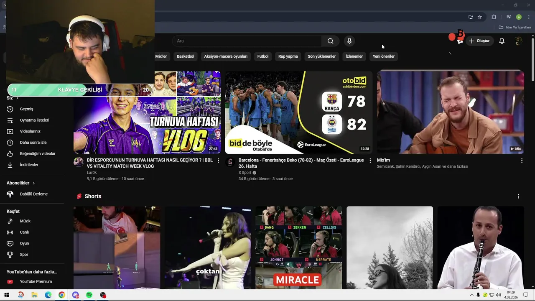
Task: Click the Windows Start button
Action: 7,295
